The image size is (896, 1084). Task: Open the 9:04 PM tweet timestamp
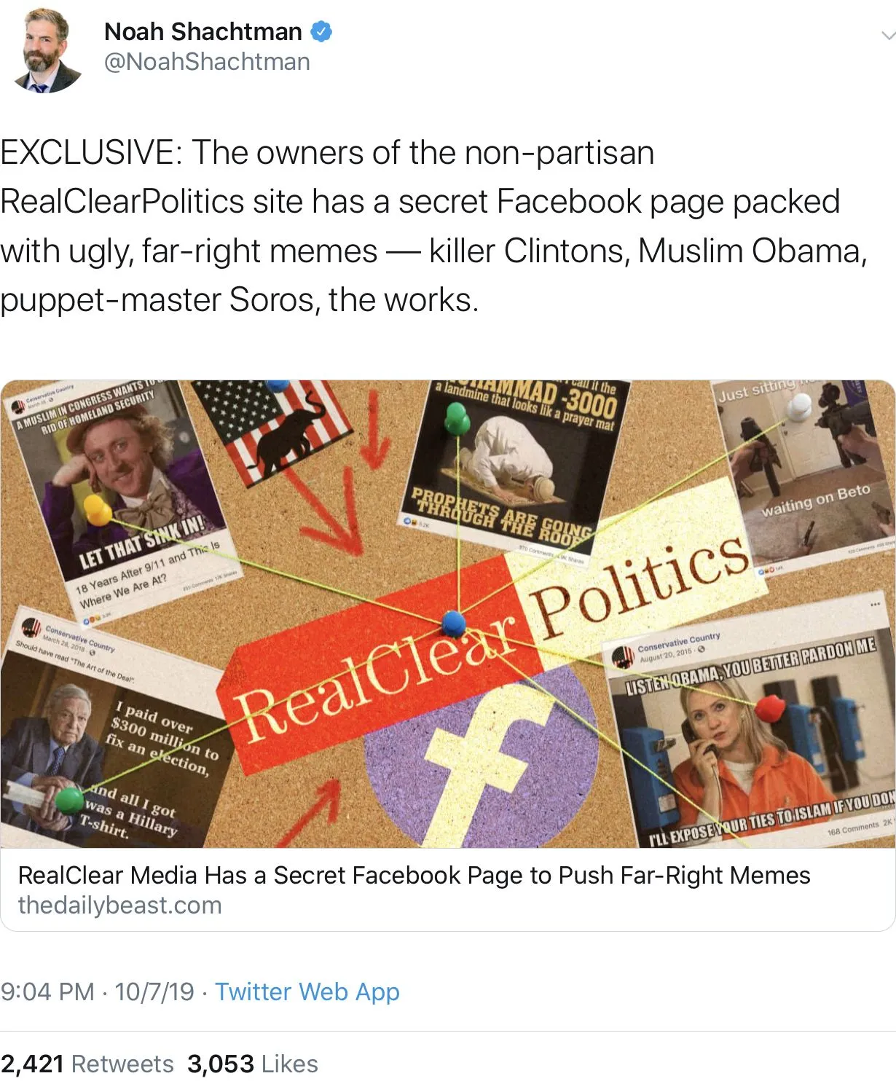point(98,991)
